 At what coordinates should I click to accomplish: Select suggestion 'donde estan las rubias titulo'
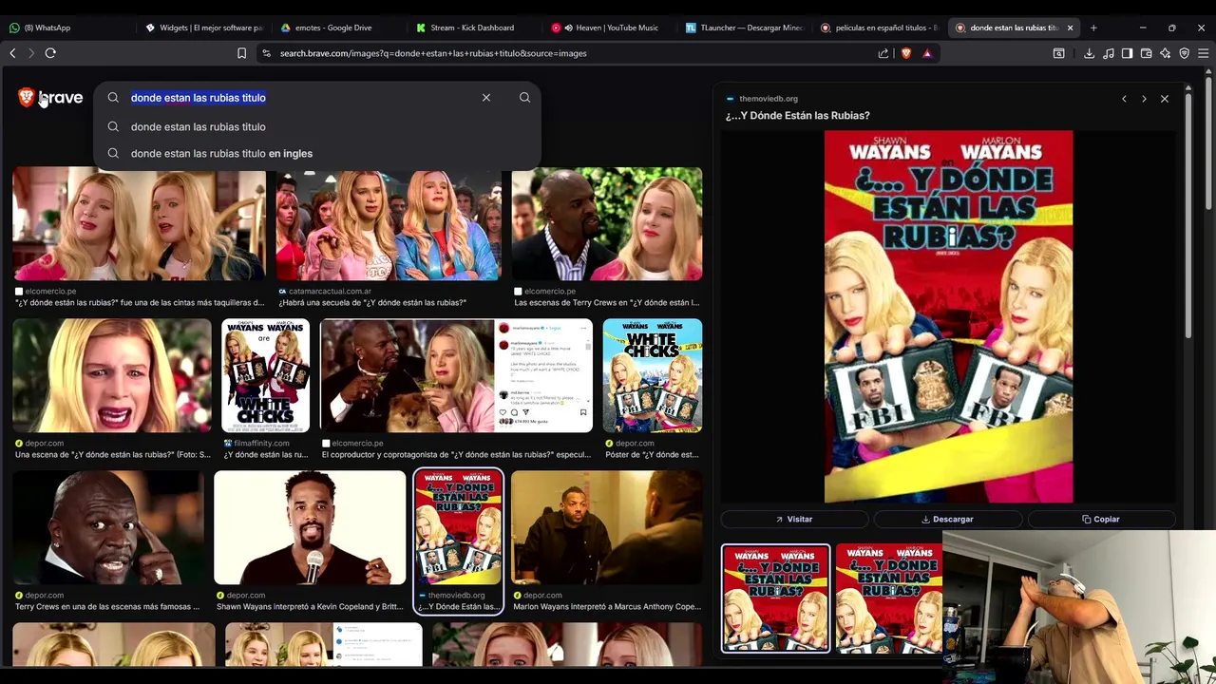[317, 126]
